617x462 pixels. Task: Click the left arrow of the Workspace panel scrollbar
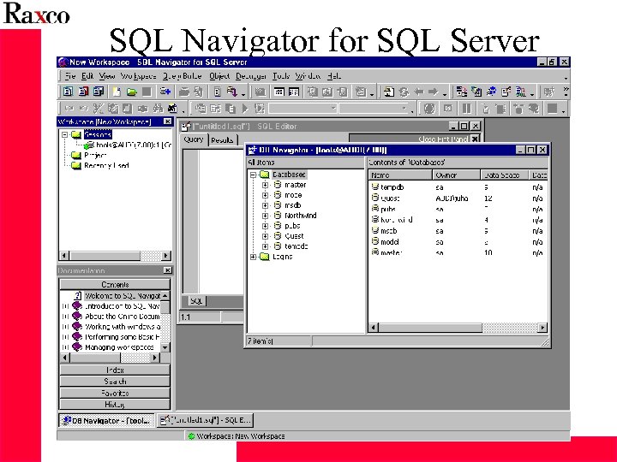click(x=64, y=256)
